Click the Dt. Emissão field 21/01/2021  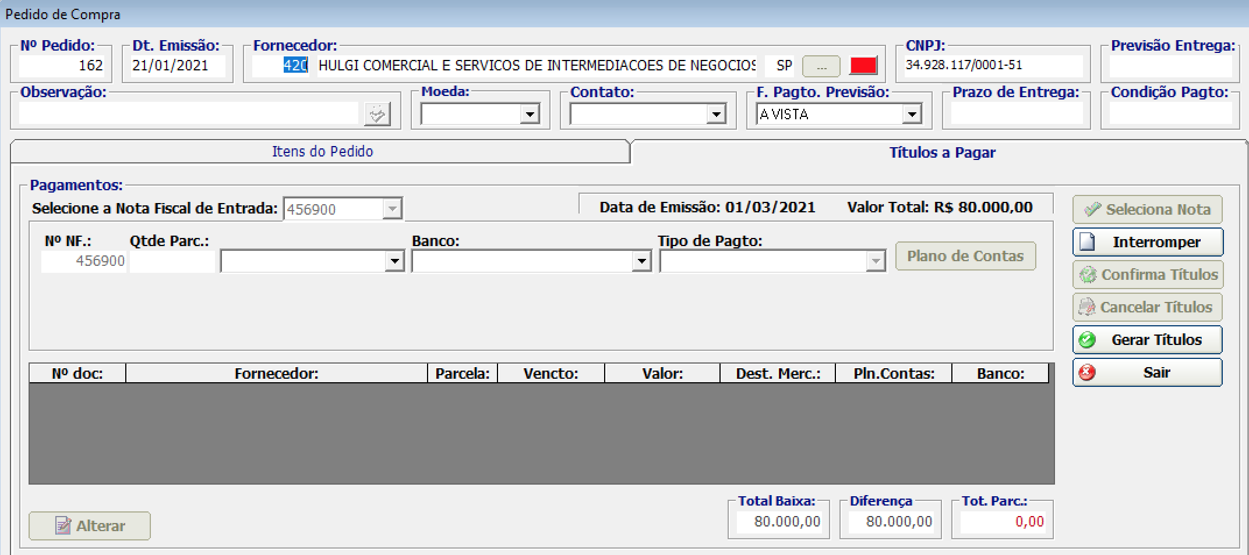coord(177,65)
